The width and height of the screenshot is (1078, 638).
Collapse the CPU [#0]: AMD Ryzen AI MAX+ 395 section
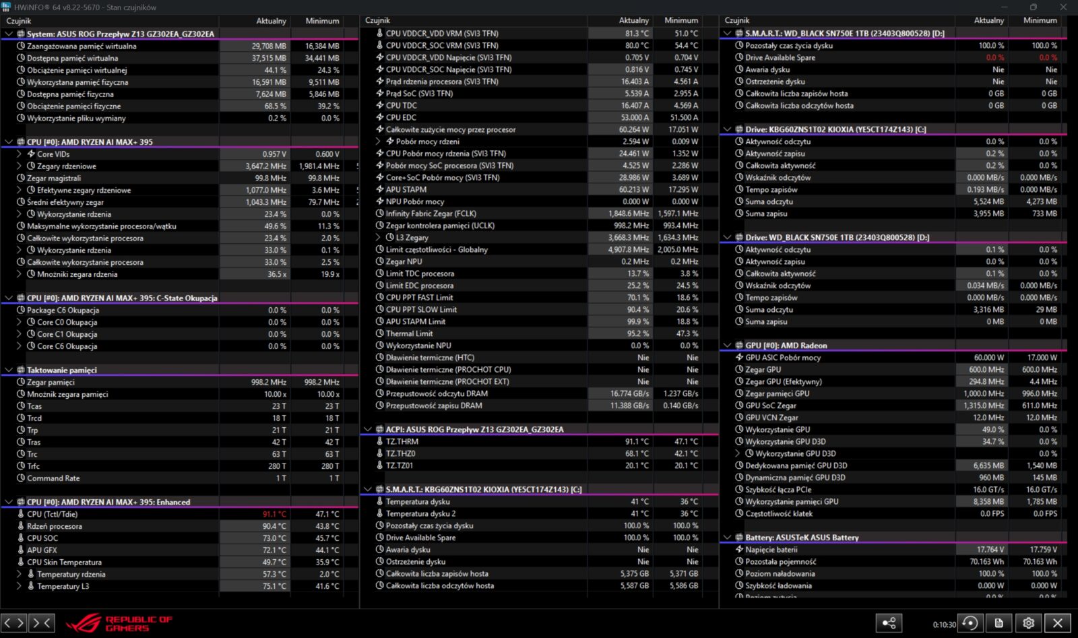coord(9,142)
